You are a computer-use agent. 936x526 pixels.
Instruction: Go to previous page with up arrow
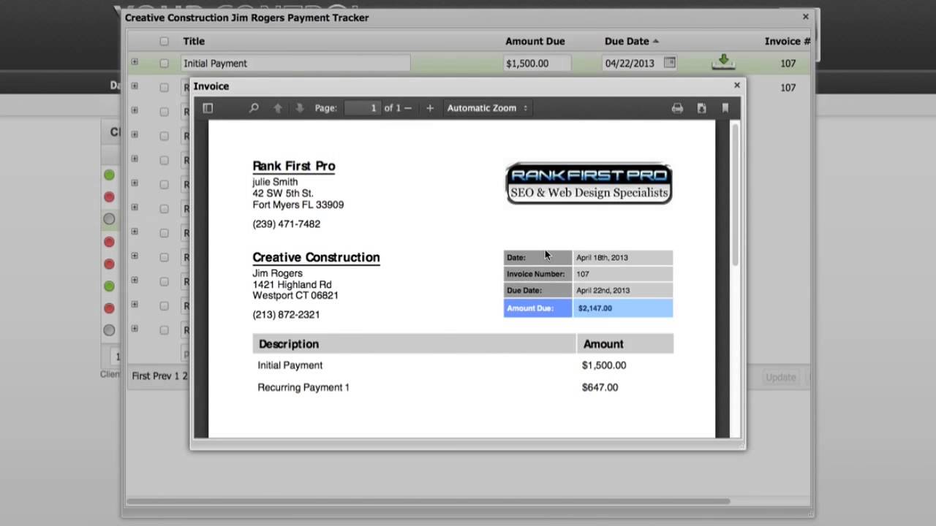coord(278,108)
